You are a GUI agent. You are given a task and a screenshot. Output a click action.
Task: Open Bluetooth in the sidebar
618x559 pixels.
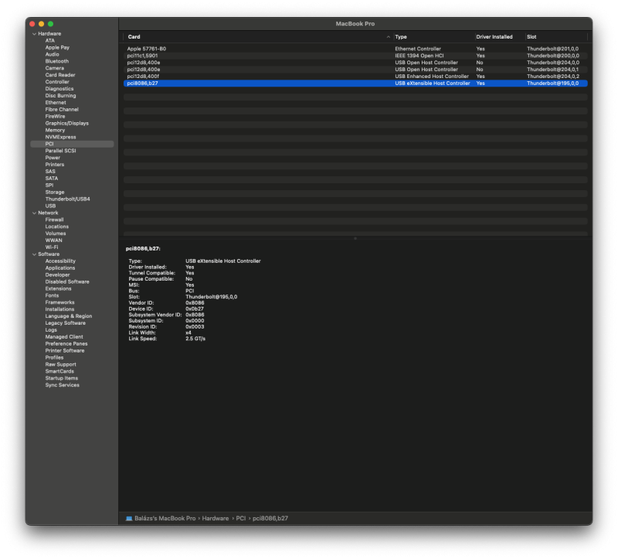point(56,61)
